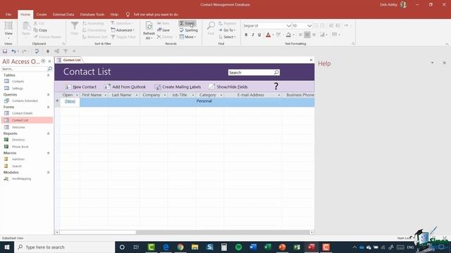Viewport: 451px width, 253px height.
Task: Open the View dropdown
Action: coord(8,31)
